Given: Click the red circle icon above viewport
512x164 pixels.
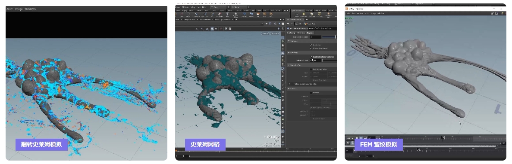Looking at the screenshot, I should (221, 29).
